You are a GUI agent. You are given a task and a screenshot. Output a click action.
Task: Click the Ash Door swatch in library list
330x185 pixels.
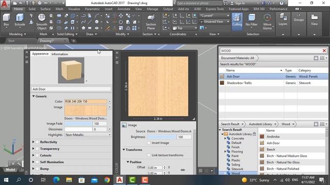coord(262,143)
